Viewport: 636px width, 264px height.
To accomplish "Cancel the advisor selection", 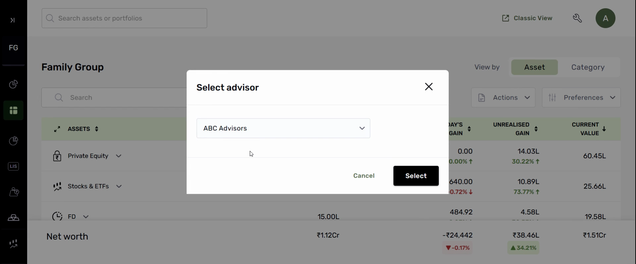I will pyautogui.click(x=364, y=176).
